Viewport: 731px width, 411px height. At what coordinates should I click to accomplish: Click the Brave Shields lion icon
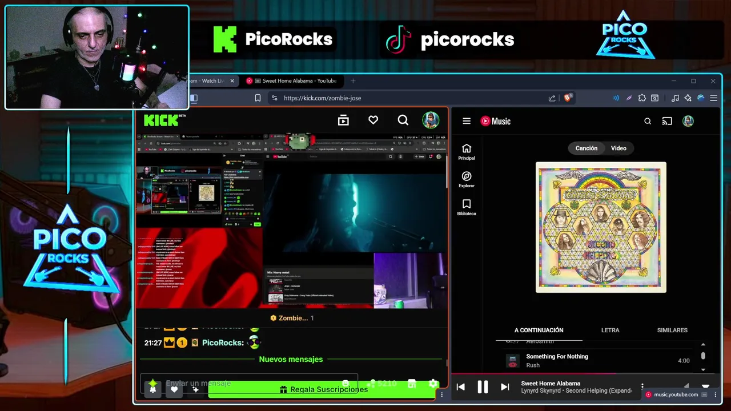(567, 98)
